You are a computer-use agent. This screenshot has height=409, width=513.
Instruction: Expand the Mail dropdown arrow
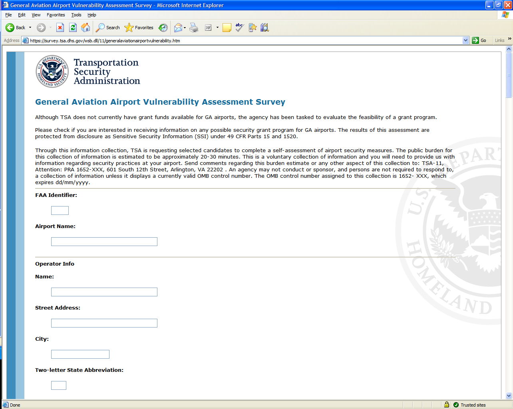click(185, 28)
